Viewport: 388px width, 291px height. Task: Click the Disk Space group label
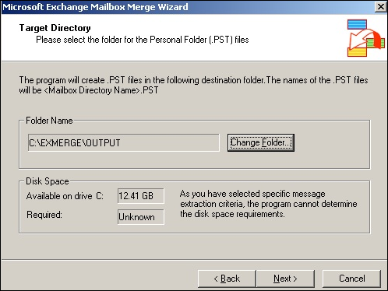(x=48, y=181)
